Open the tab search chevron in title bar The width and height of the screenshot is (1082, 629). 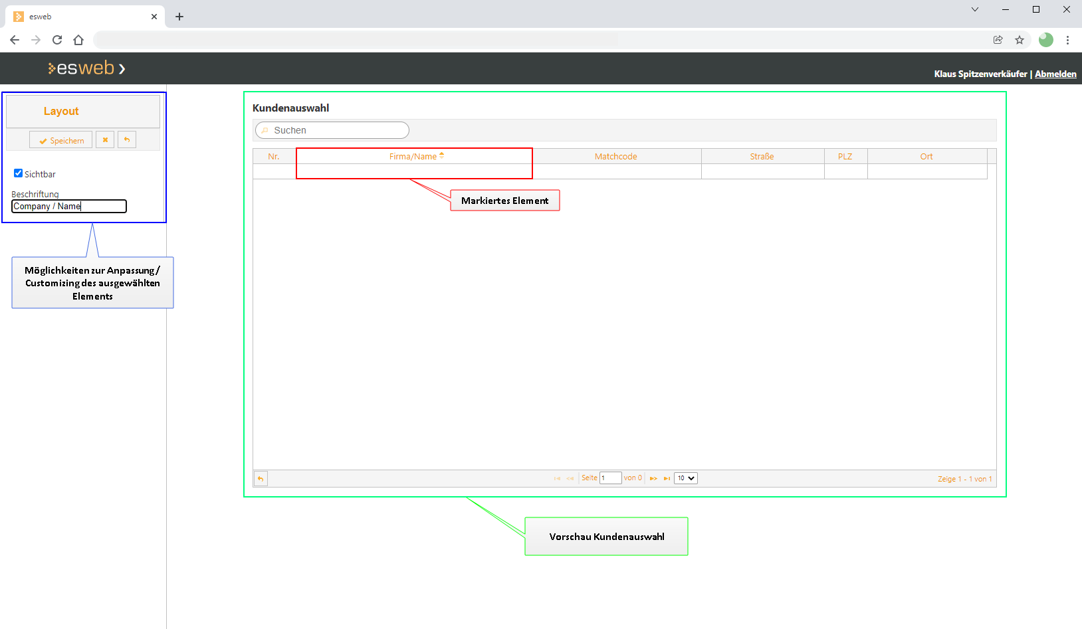[x=975, y=9]
